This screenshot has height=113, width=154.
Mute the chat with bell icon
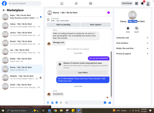click(128, 28)
